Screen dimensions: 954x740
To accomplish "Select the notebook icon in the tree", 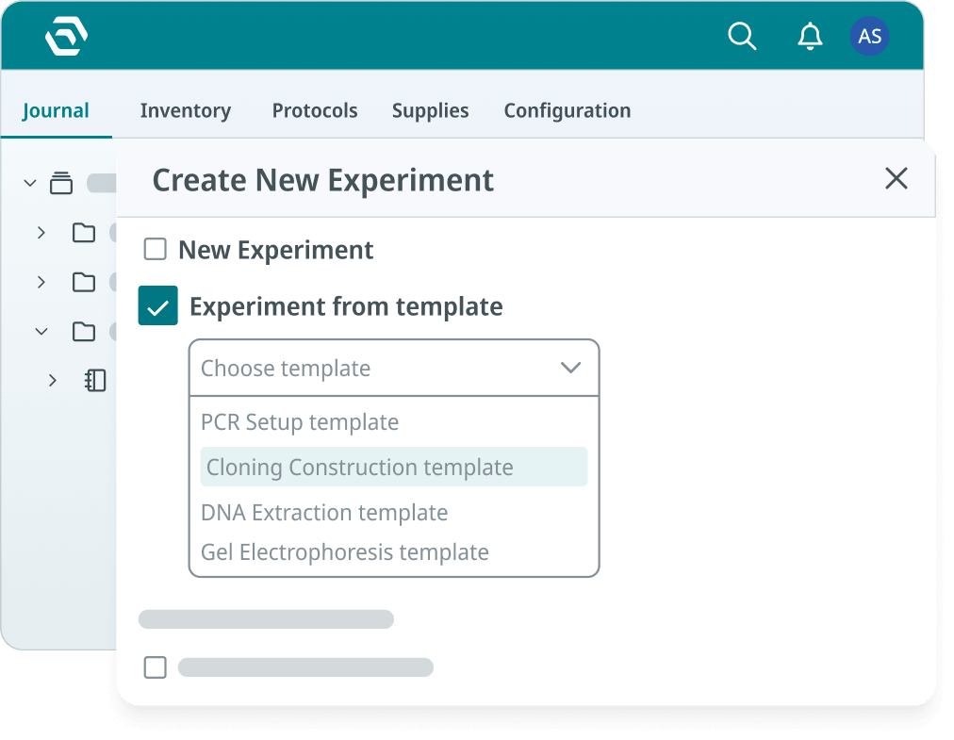I will (95, 380).
